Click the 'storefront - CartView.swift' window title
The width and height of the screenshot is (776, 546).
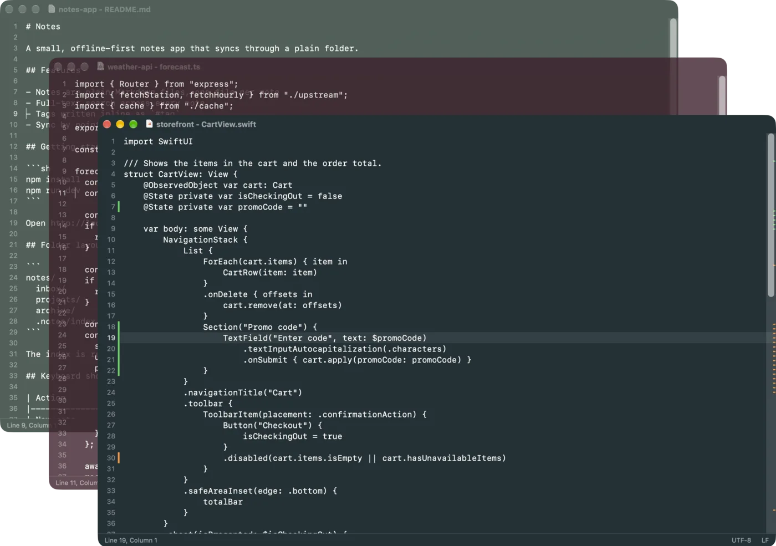pyautogui.click(x=206, y=124)
